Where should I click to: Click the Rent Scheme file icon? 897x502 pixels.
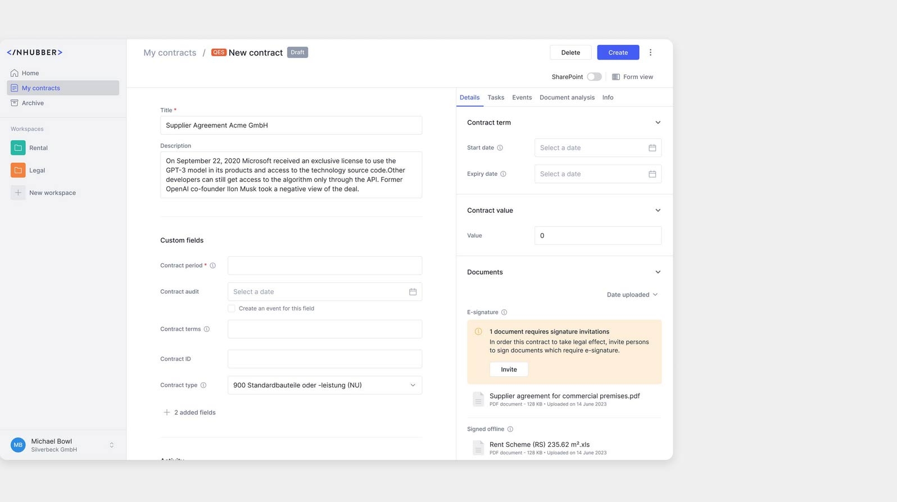(x=478, y=448)
